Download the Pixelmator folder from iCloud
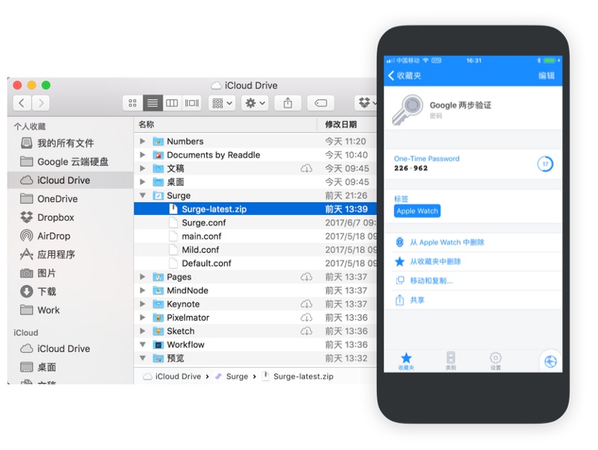The height and width of the screenshot is (450, 598). pos(306,317)
